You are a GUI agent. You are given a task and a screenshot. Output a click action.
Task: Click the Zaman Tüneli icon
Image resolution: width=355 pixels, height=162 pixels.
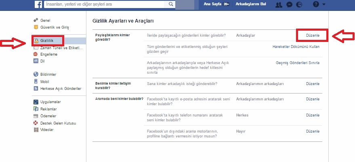36,48
